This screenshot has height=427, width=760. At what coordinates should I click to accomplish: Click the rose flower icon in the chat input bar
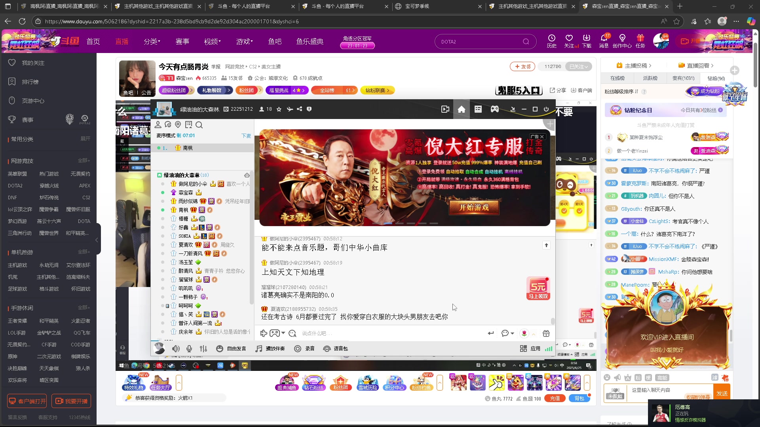point(524,333)
